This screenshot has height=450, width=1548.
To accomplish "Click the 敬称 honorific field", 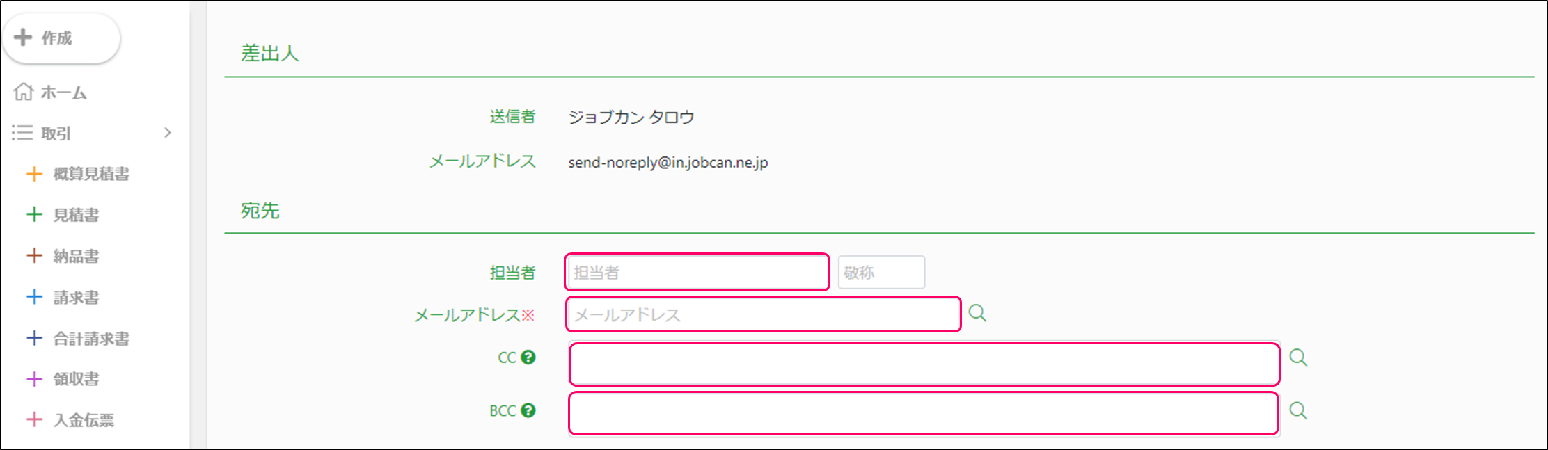I will 880,272.
